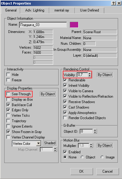Select the Image motion blur radio
Image resolution: width=122 pixels, height=179 pixels.
[x=102, y=157]
